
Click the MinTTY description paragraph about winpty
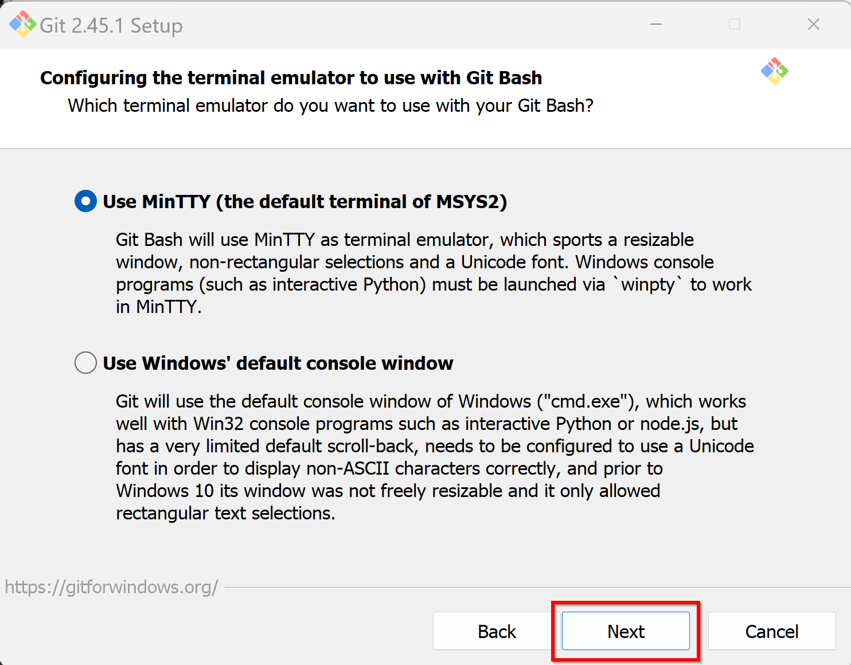pos(434,273)
